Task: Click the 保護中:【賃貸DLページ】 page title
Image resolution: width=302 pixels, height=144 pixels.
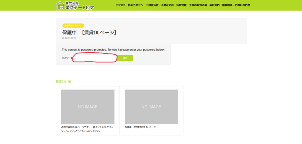Action: (x=89, y=32)
